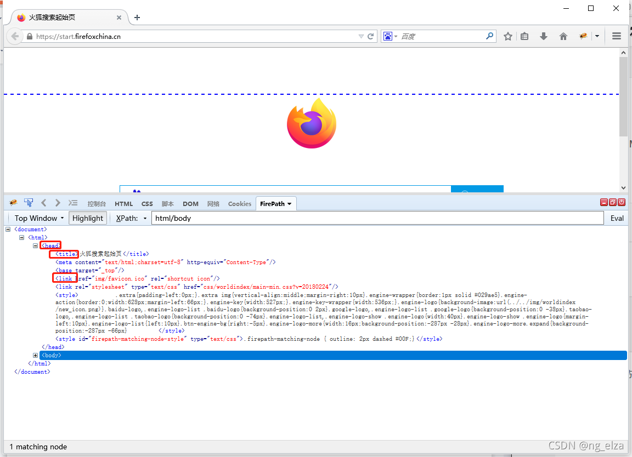Click the XPath expression field

coord(377,218)
